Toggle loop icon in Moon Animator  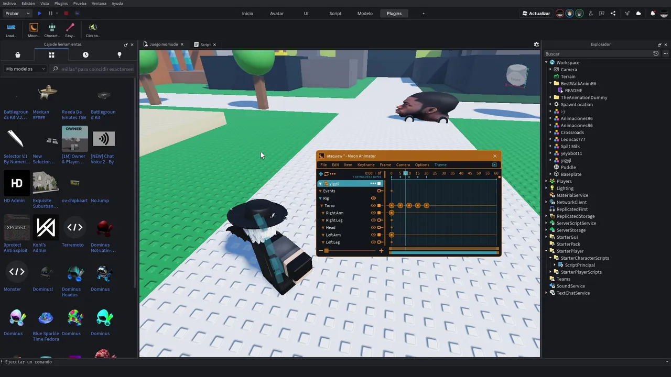326,173
